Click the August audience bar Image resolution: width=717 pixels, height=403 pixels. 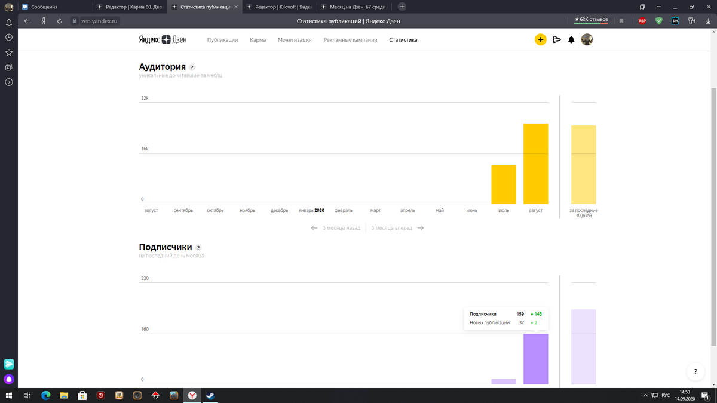tap(536, 164)
